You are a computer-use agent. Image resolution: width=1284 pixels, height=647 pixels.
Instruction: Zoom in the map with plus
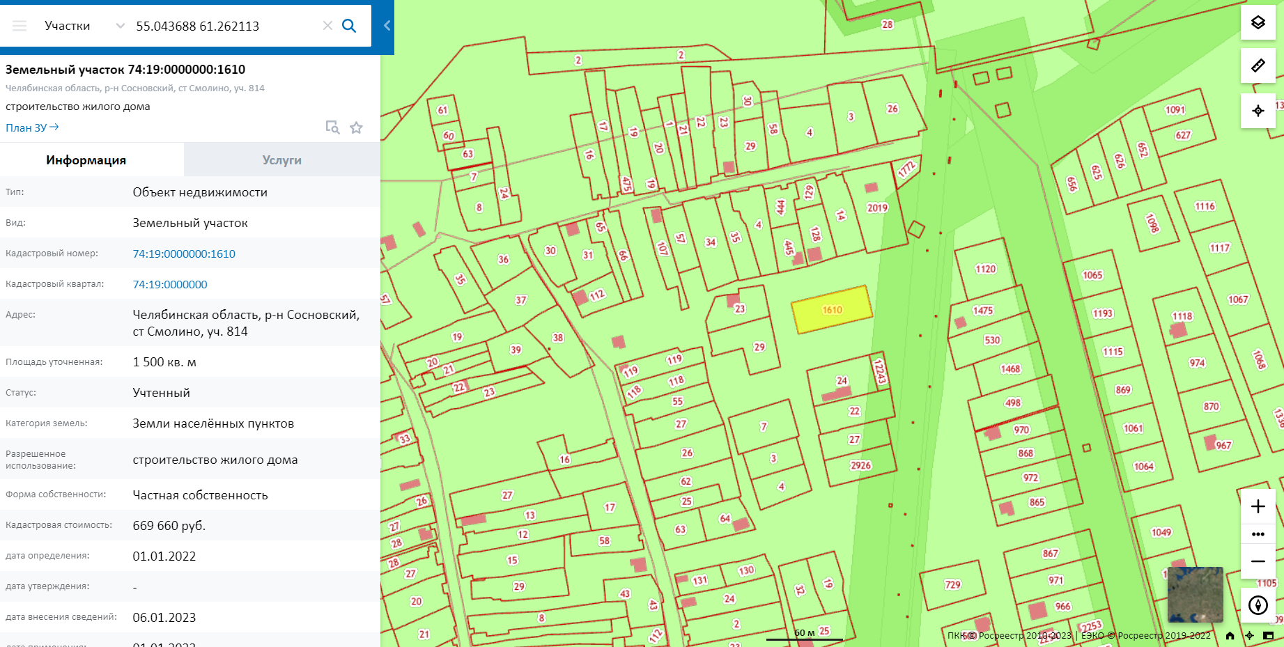(1258, 506)
